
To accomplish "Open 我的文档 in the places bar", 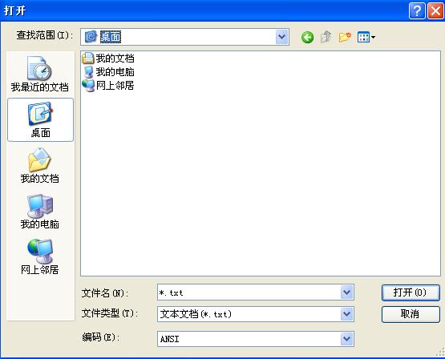I will tap(40, 166).
